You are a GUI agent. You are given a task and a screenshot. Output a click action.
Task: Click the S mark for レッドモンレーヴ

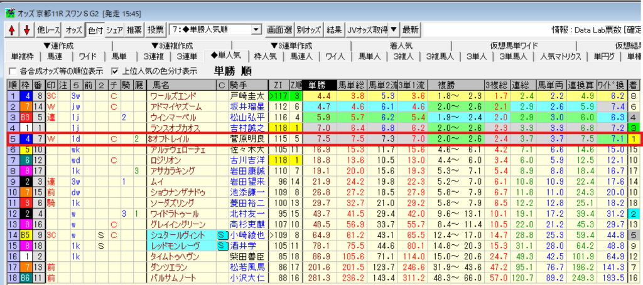point(222,246)
